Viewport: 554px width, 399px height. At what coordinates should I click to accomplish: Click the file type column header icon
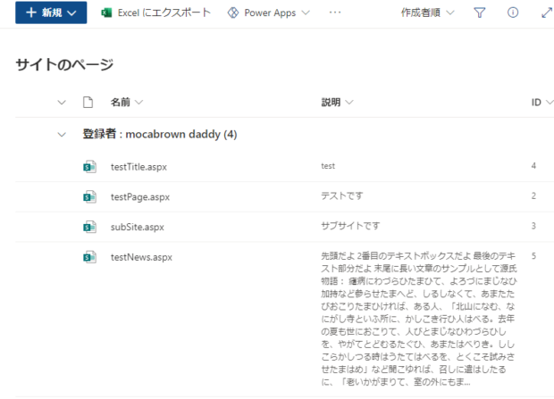click(x=88, y=102)
